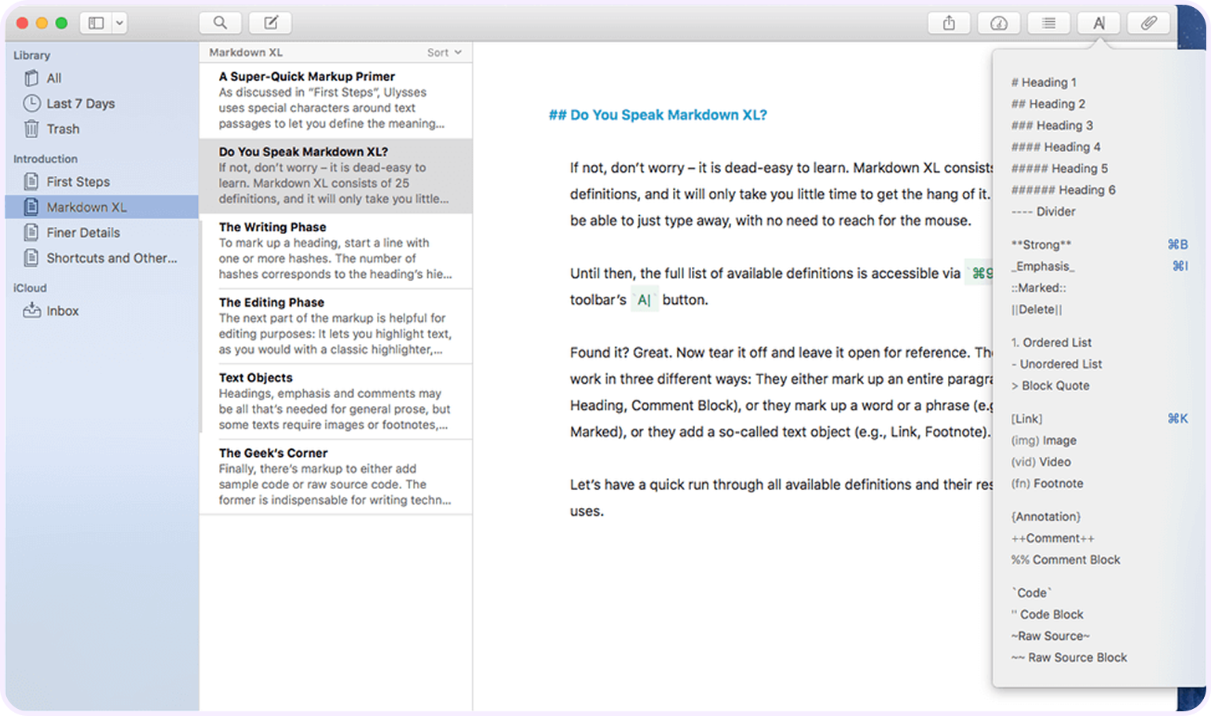Viewport: 1211px width, 716px height.
Task: Add an inline Comment from markup menu
Action: coord(1053,539)
